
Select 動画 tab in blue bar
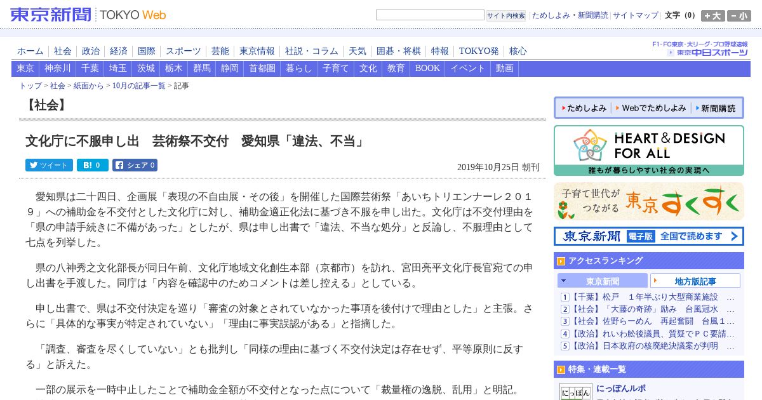click(x=505, y=69)
